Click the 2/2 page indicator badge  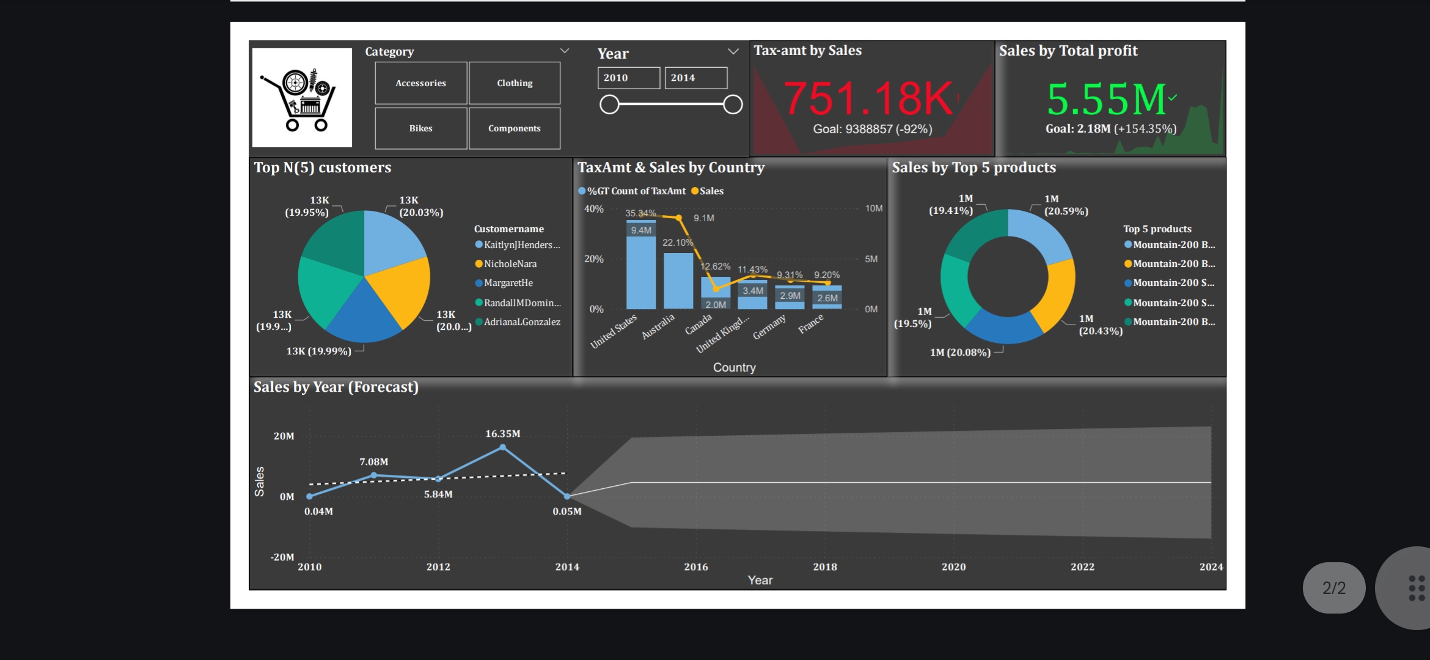click(x=1333, y=588)
